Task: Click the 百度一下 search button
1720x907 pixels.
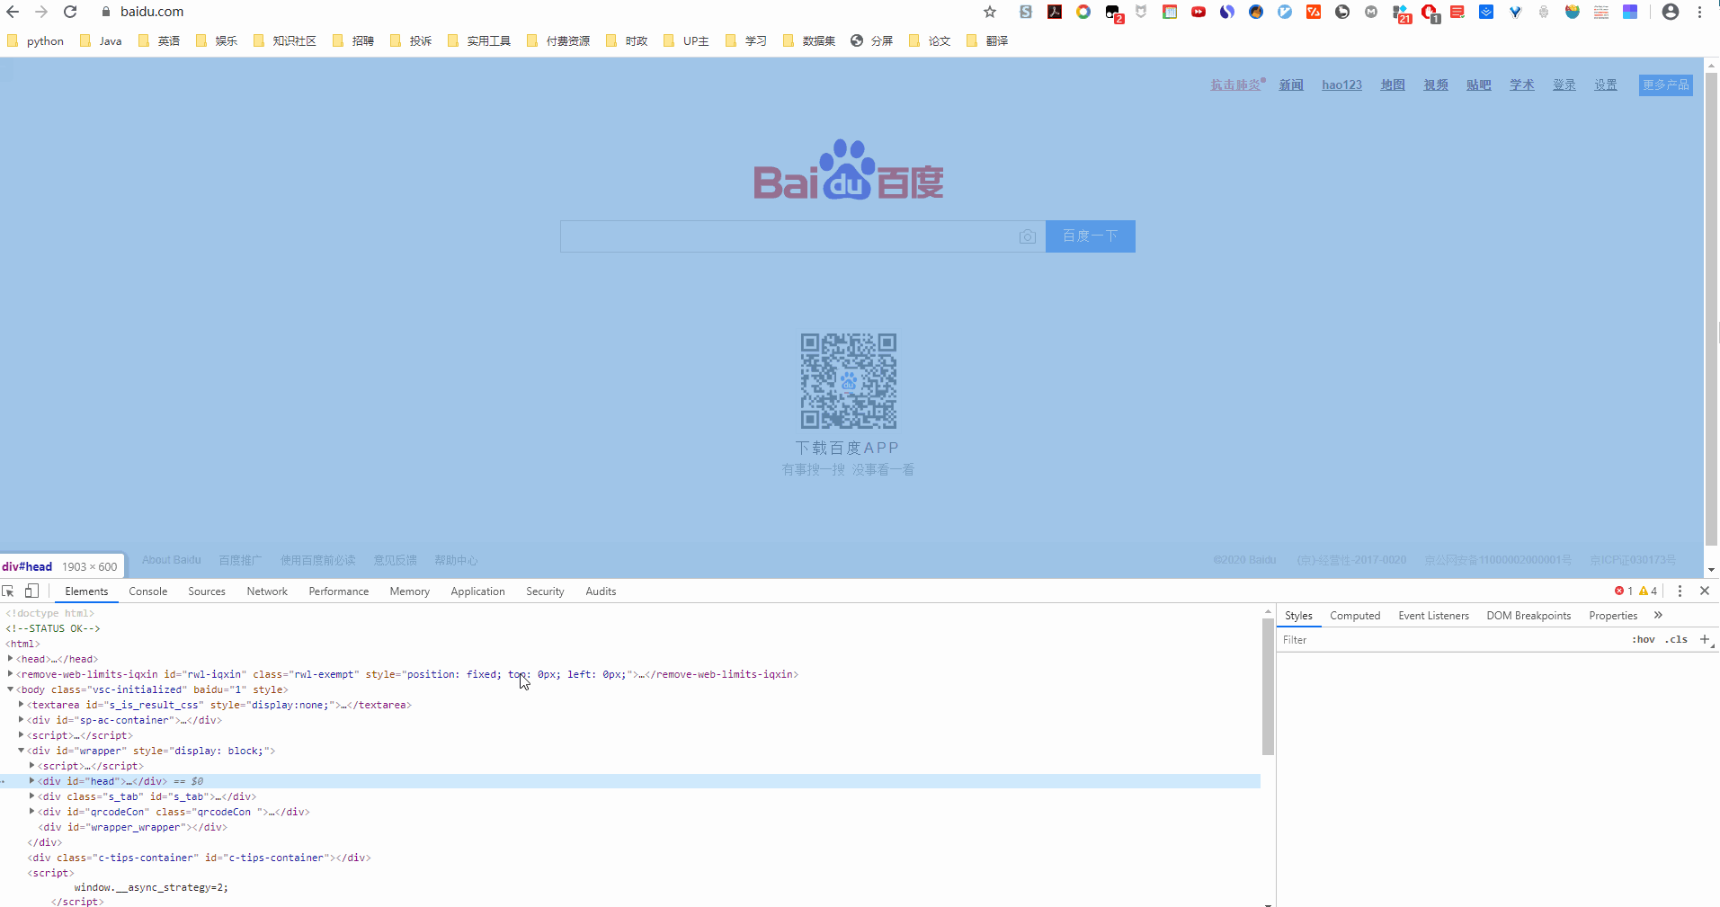Action: (1091, 236)
